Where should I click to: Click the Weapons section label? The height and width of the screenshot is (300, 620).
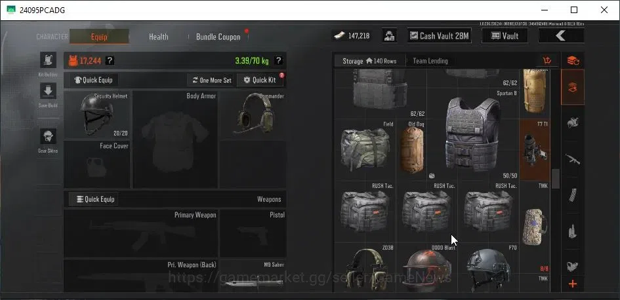269,199
